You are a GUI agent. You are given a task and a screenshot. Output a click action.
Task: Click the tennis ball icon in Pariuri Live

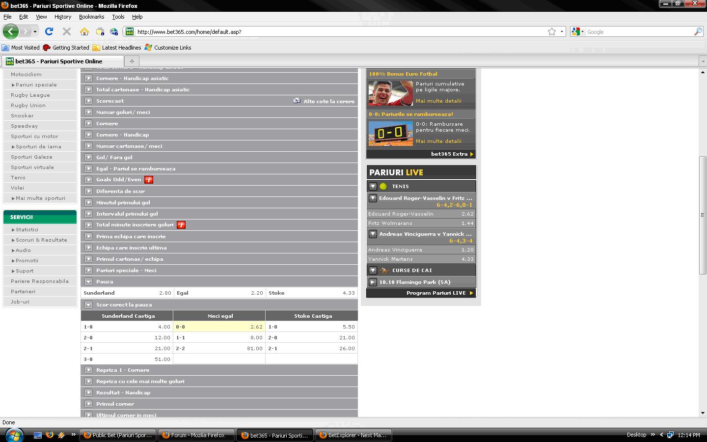click(383, 187)
